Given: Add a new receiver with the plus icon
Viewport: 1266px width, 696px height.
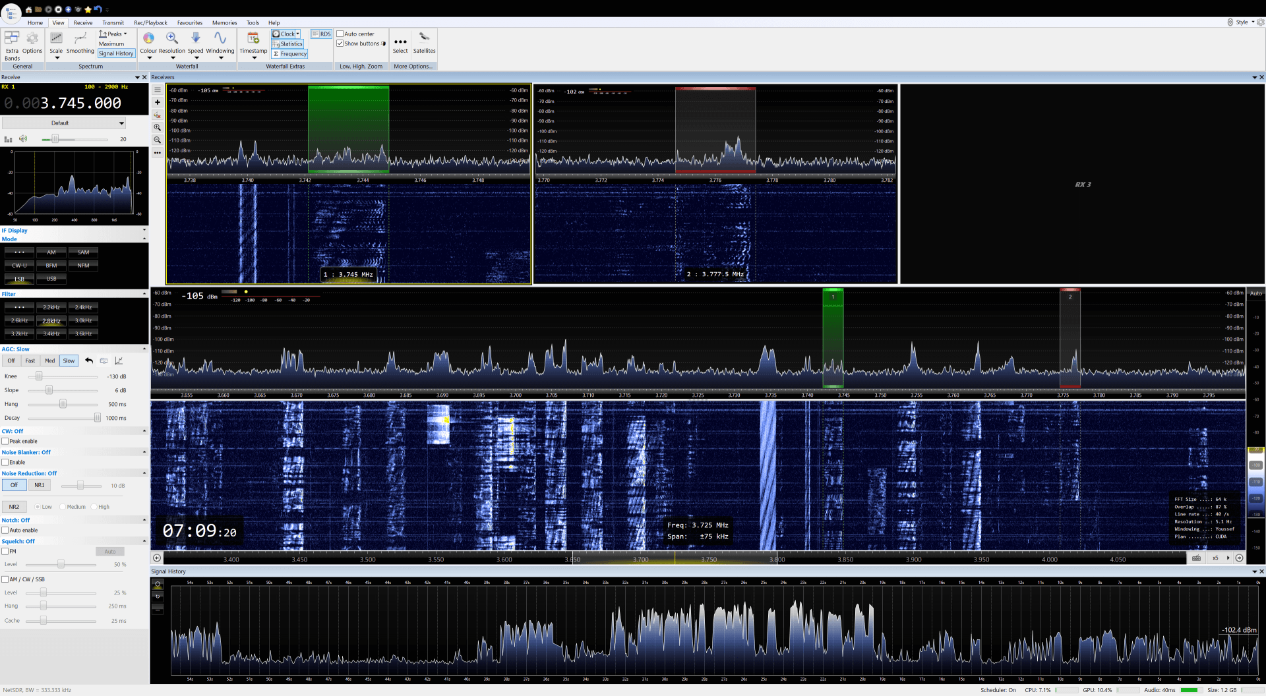Looking at the screenshot, I should (x=157, y=102).
